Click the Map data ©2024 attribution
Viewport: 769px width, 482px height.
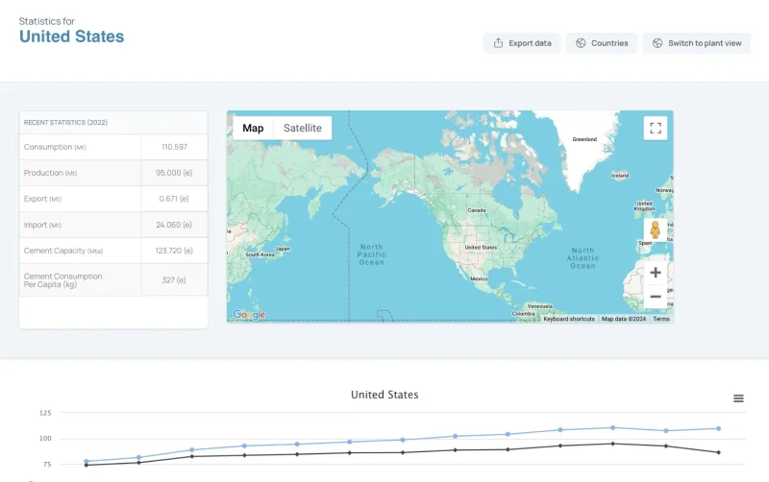(x=624, y=319)
